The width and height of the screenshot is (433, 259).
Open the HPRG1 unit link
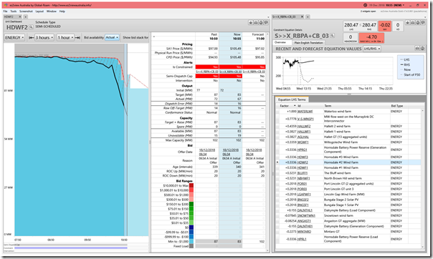[302, 150]
